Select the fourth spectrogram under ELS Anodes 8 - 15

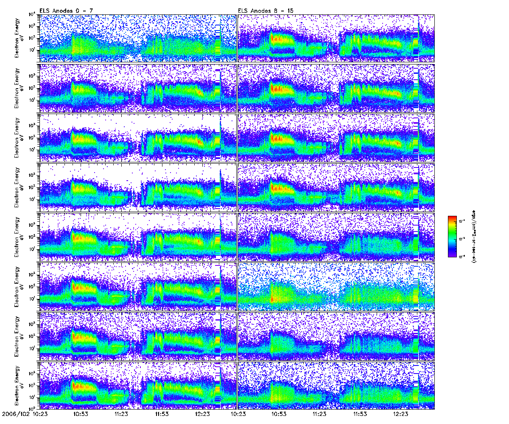coord(336,187)
